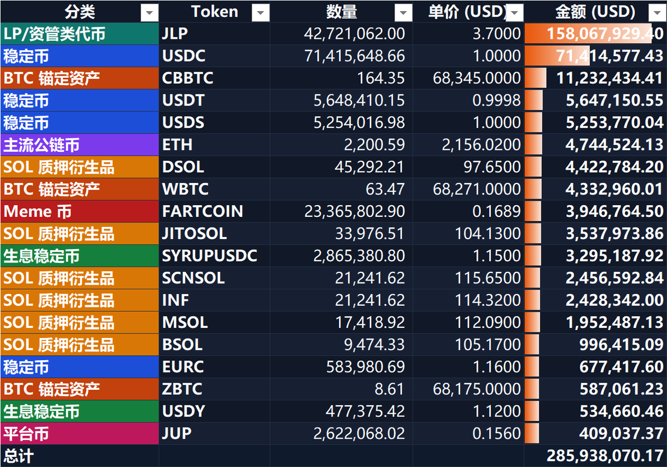Select the ZBTC token cell
This screenshot has height=467, width=667.
(215, 389)
